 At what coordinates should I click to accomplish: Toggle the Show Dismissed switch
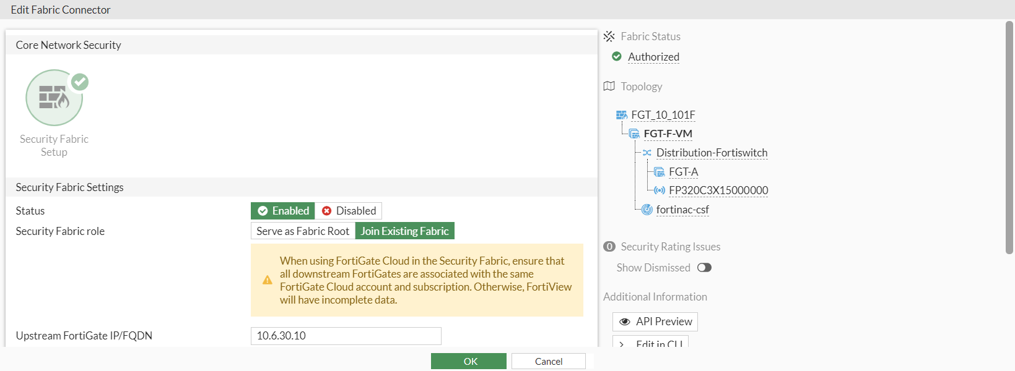coord(704,268)
